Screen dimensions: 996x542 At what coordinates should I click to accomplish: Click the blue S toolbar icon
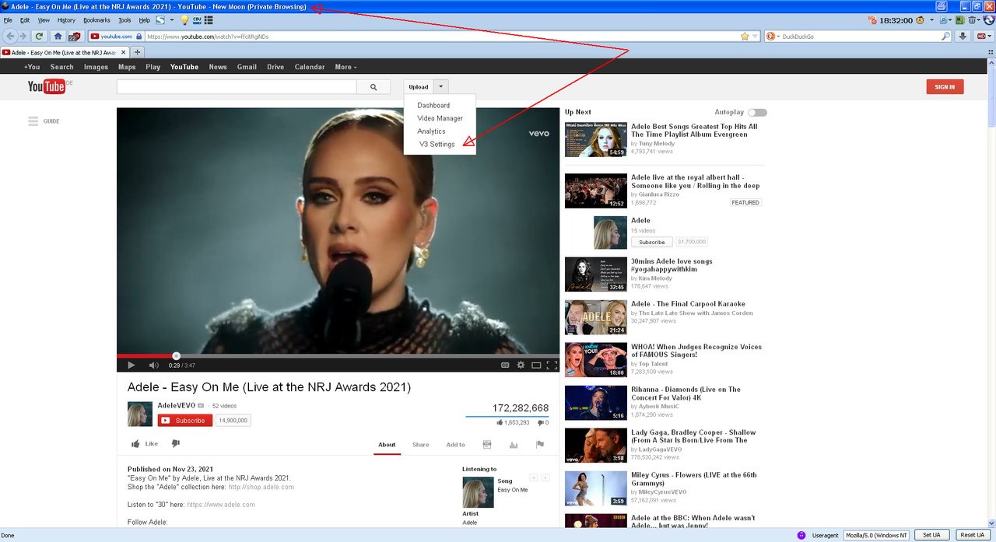click(160, 19)
